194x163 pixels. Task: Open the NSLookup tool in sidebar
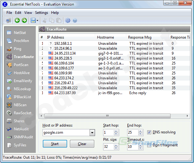19,89
